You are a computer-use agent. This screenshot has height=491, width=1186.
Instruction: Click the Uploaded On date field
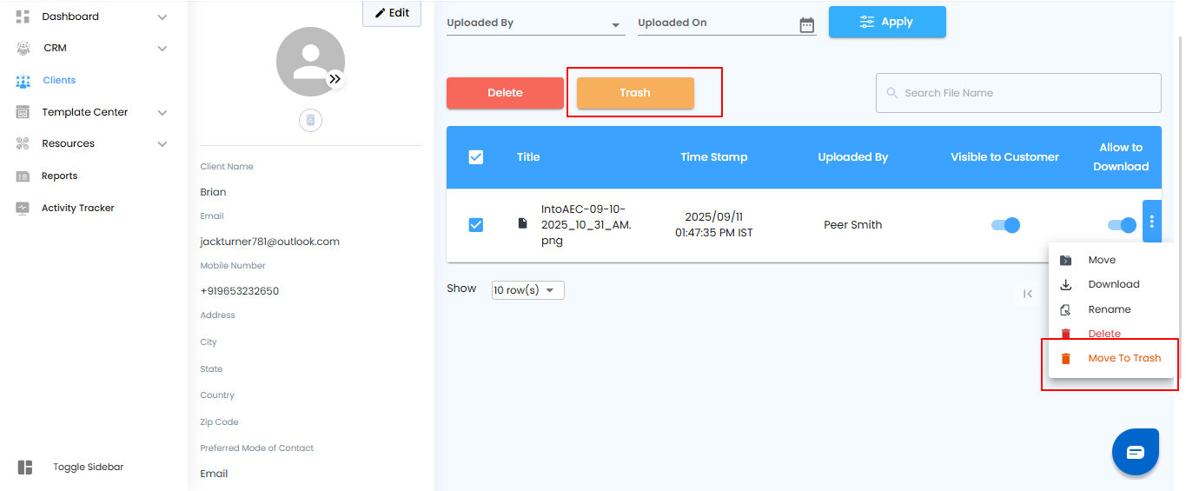(x=726, y=23)
